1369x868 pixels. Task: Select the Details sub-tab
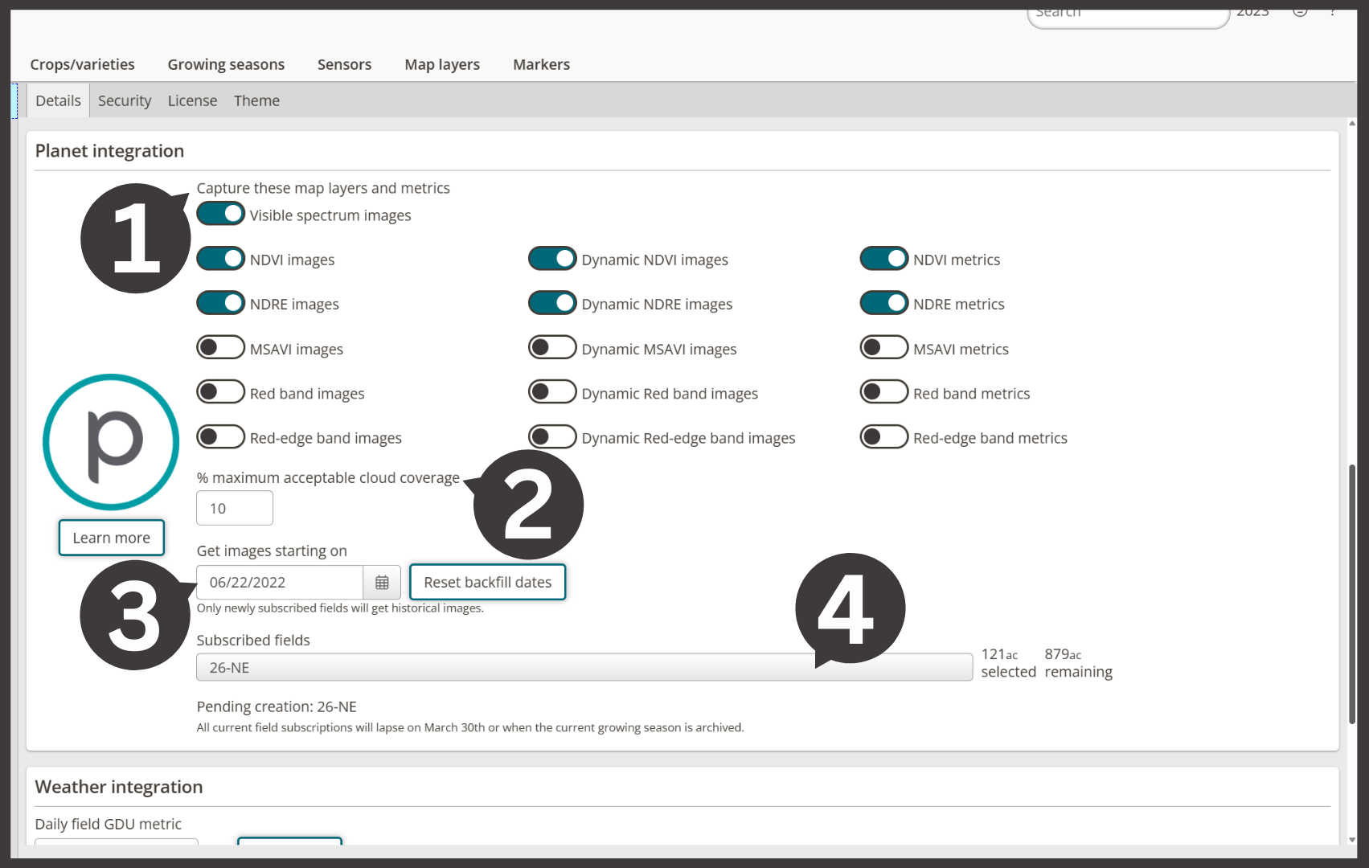coord(58,100)
